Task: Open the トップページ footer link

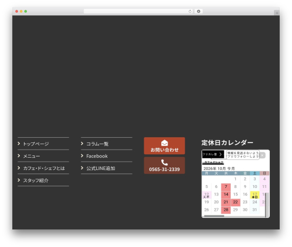Action: [x=36, y=144]
